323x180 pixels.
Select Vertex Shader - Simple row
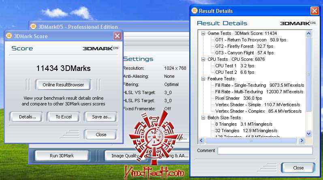tap(257, 105)
